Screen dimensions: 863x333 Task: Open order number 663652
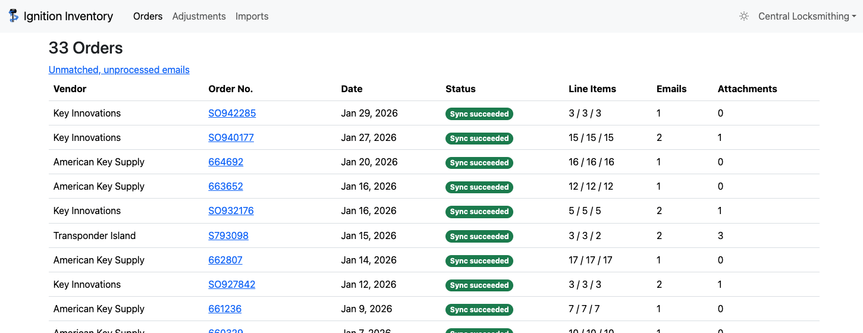(x=225, y=186)
